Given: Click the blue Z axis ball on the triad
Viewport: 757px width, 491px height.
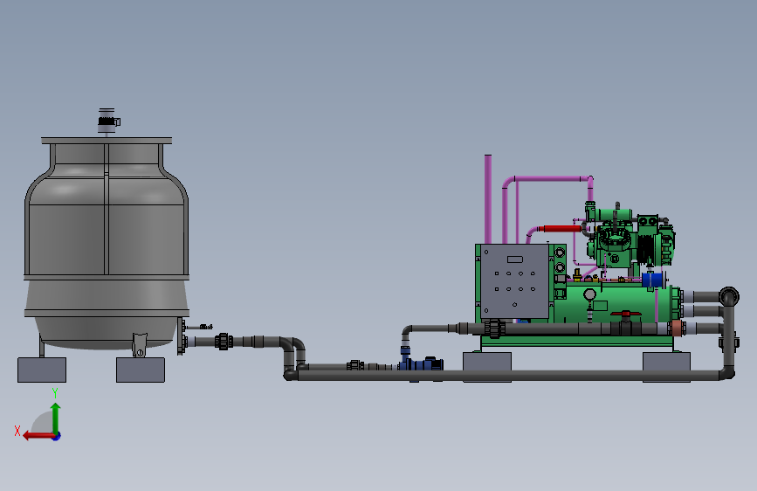Looking at the screenshot, I should click(57, 436).
